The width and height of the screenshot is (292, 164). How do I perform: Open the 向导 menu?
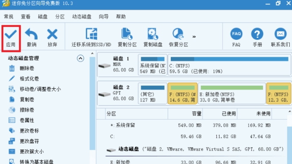[x=104, y=16]
